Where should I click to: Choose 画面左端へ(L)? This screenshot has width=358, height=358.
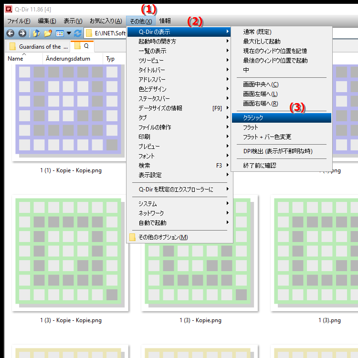click(281, 94)
